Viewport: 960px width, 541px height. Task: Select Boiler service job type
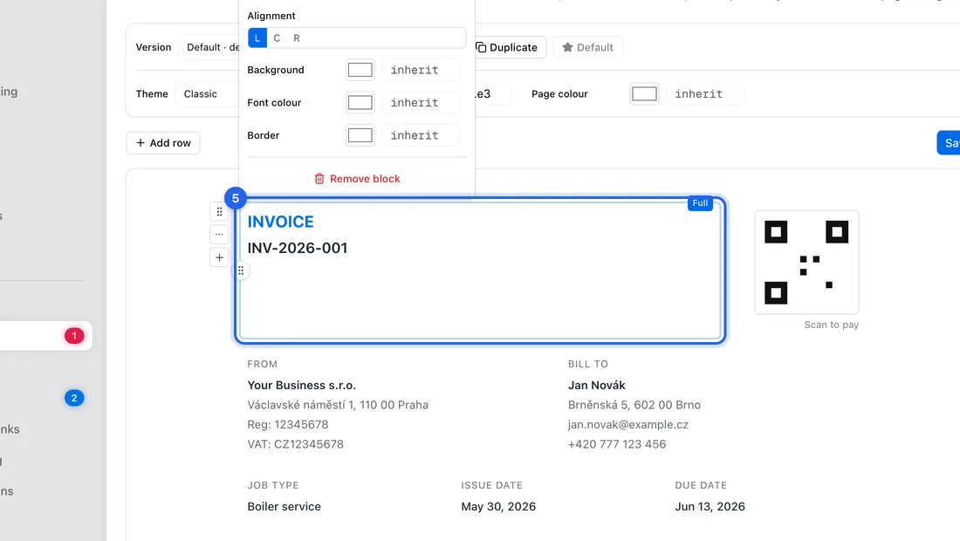[x=285, y=507]
